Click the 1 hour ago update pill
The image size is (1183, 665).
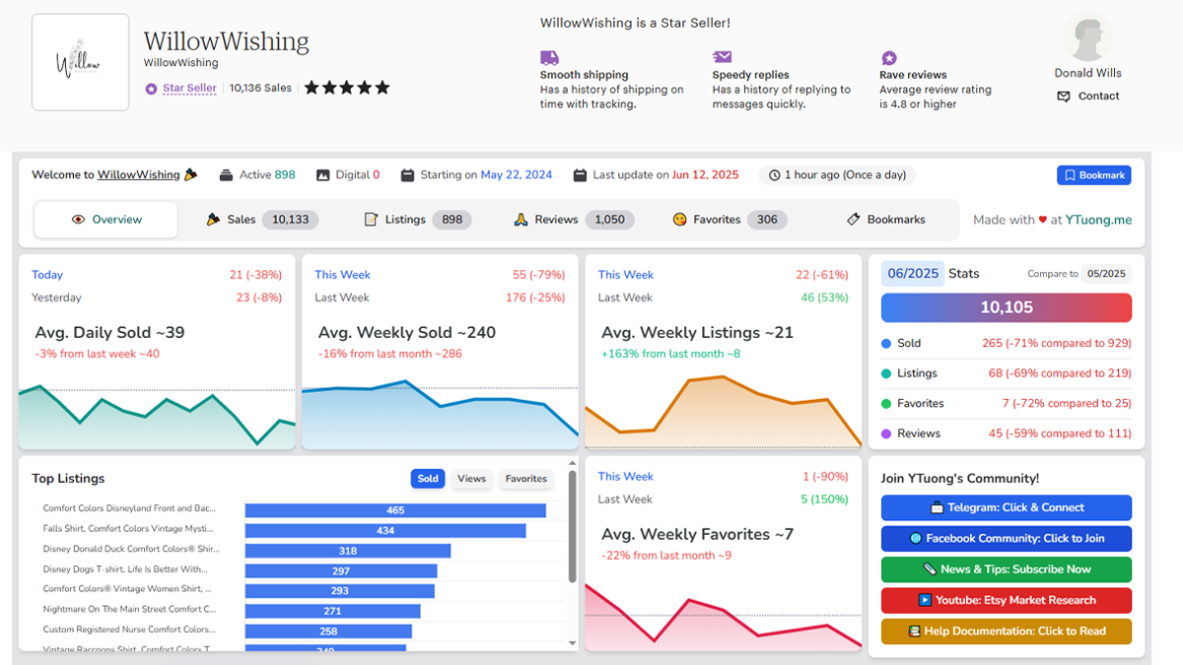pyautogui.click(x=837, y=175)
